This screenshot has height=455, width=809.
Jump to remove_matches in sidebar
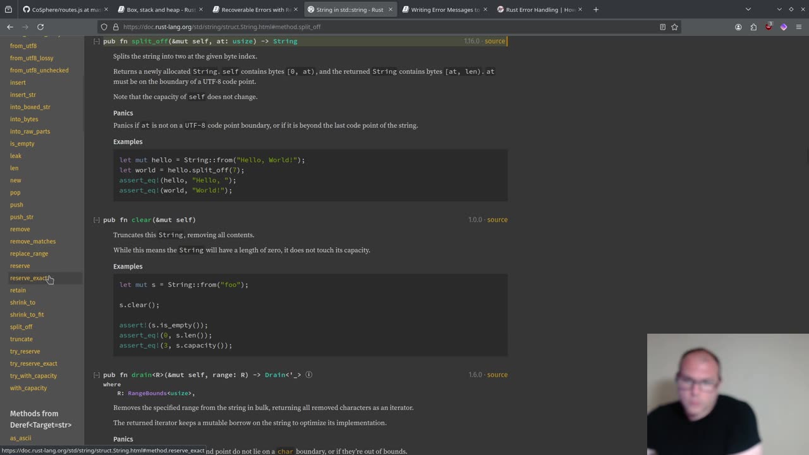33,241
